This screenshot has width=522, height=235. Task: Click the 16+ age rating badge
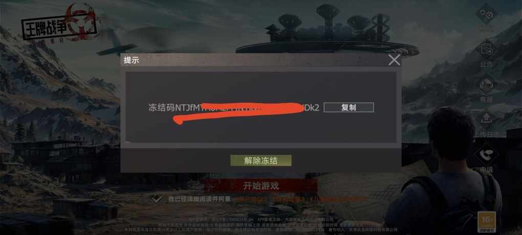coord(486,222)
